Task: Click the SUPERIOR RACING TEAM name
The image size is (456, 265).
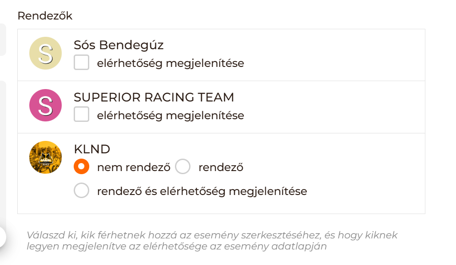Action: pos(154,97)
